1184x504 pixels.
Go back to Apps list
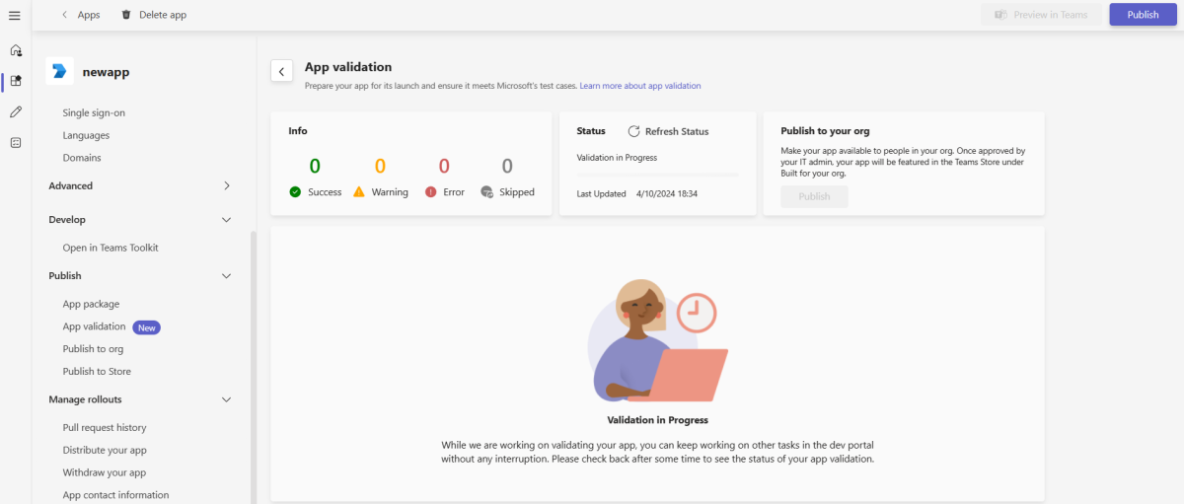(89, 15)
